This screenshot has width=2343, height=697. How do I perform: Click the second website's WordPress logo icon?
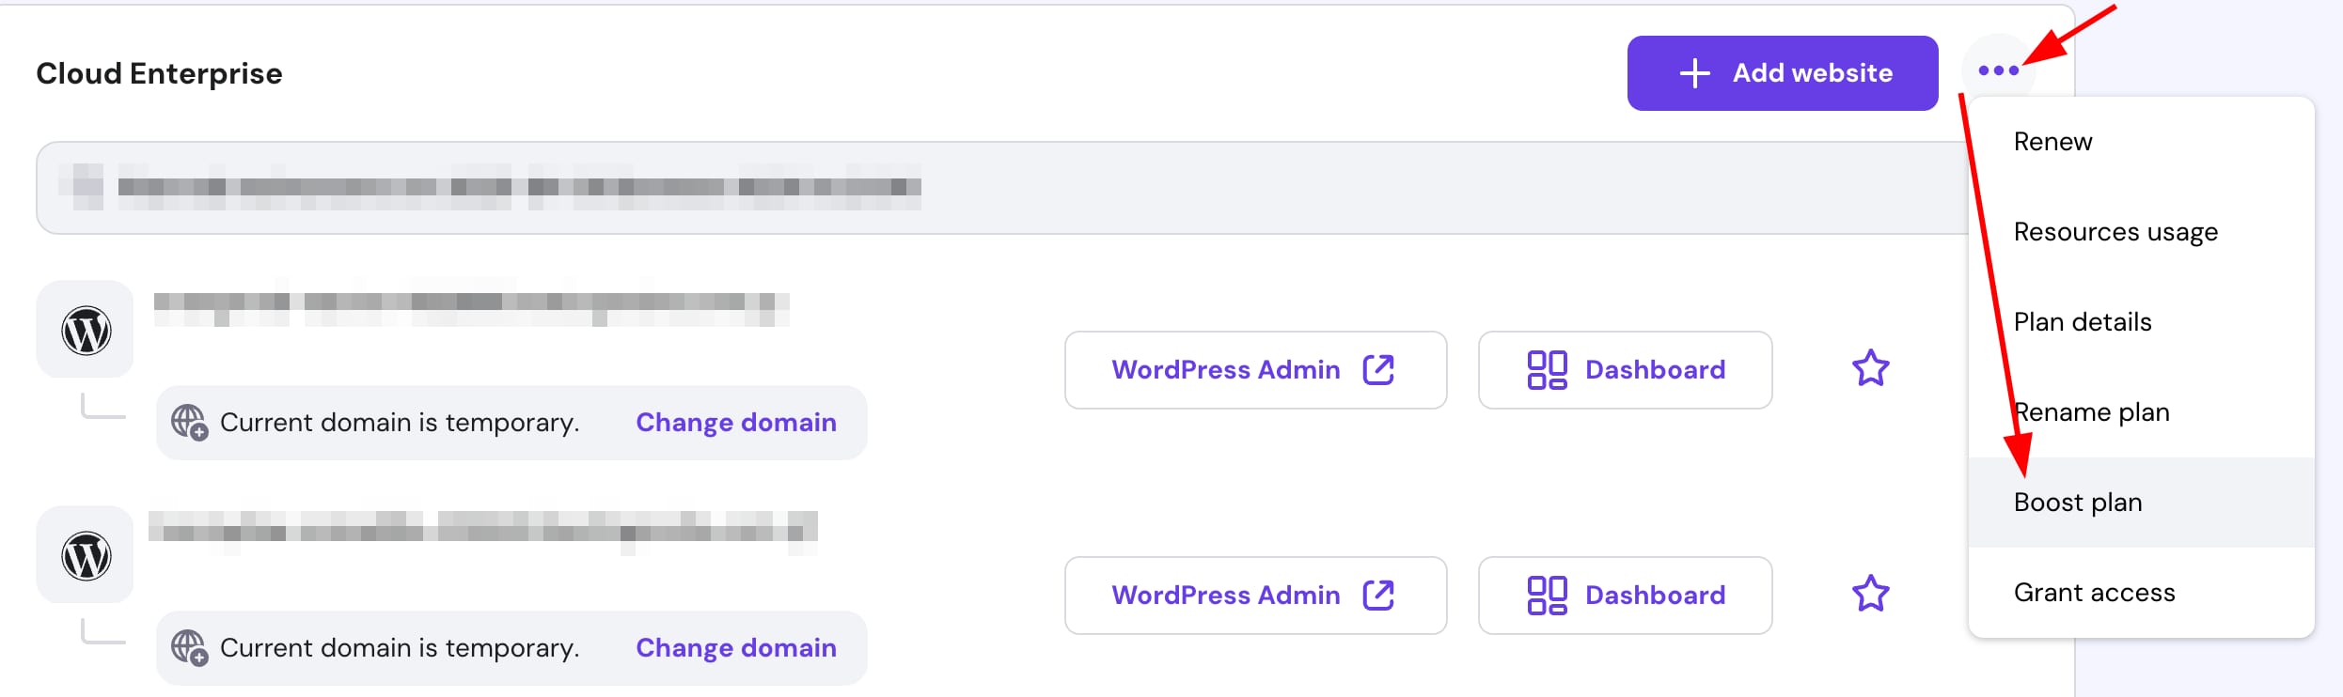click(86, 556)
